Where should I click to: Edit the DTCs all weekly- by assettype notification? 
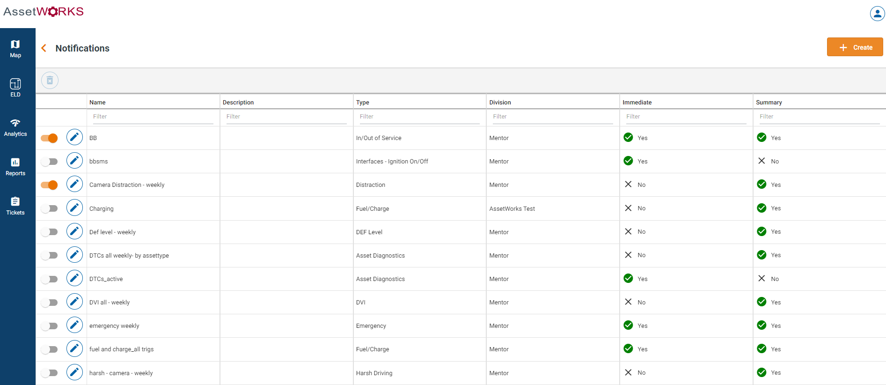[x=74, y=255]
